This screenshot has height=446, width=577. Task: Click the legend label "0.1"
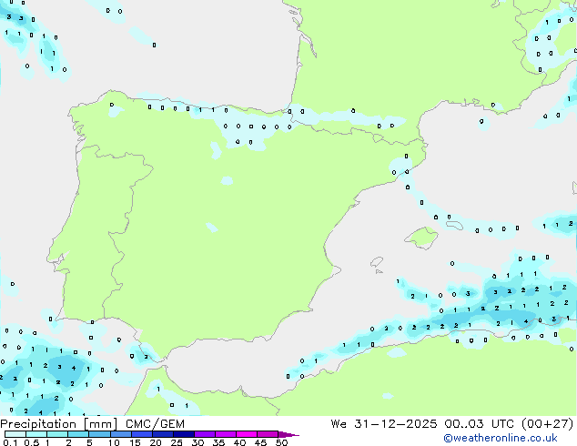click(x=11, y=442)
